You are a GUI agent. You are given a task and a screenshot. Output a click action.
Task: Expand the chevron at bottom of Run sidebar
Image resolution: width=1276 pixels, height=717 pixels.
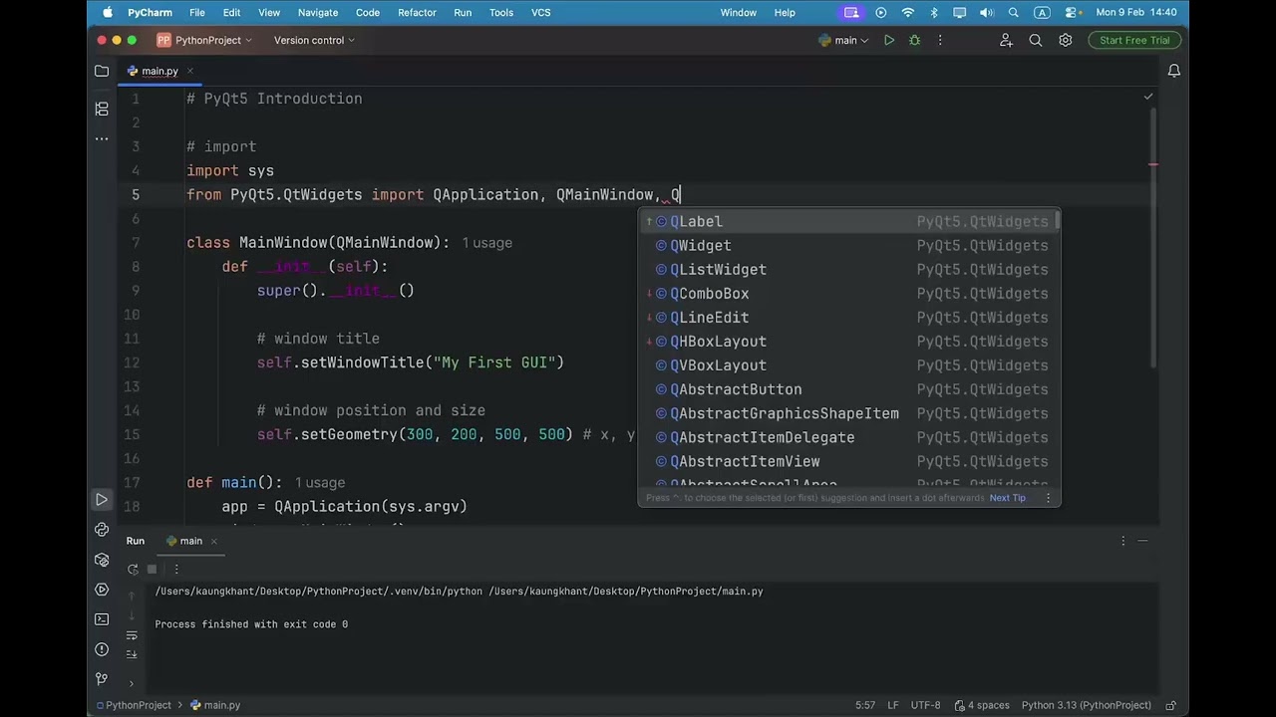[132, 683]
